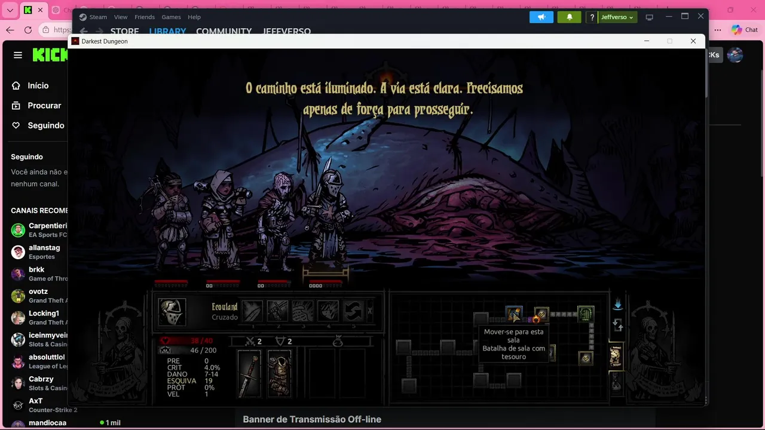Open the Locking1 recommended channel

[38, 318]
